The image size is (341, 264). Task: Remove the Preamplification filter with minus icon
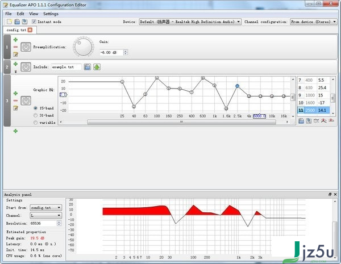point(15,47)
